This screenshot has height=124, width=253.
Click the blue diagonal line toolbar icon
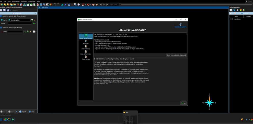(66, 5)
